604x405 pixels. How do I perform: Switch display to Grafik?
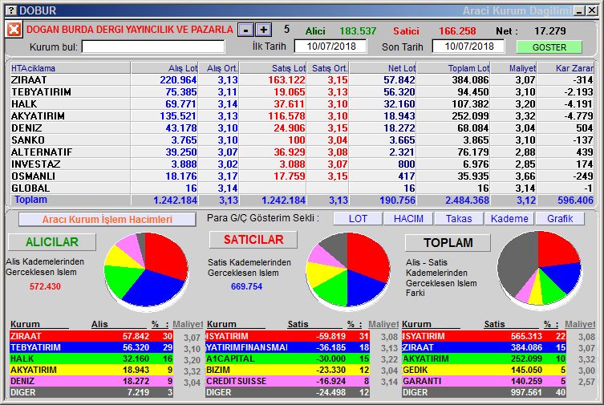560,219
